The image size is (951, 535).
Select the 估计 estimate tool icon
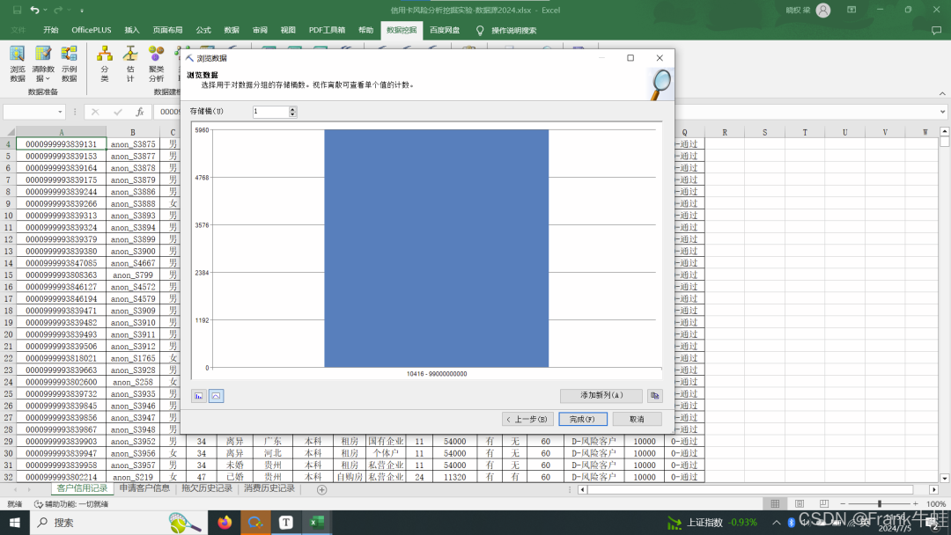tap(130, 62)
